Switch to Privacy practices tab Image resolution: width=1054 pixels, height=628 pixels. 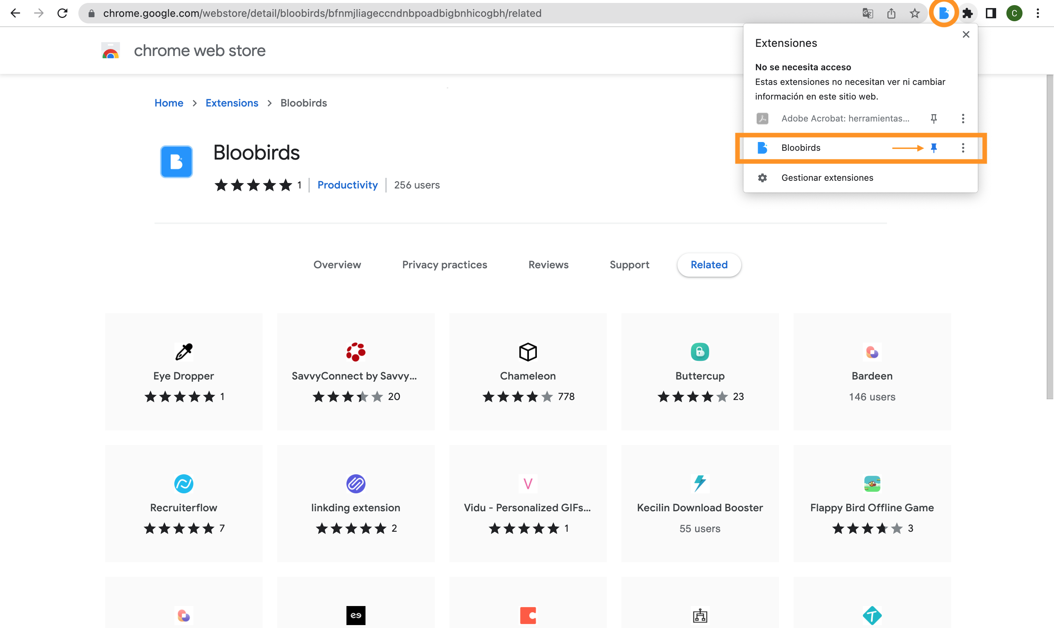pos(445,265)
